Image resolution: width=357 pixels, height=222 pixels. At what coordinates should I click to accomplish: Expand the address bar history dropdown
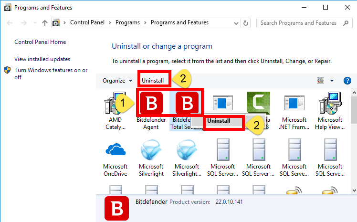pos(236,23)
